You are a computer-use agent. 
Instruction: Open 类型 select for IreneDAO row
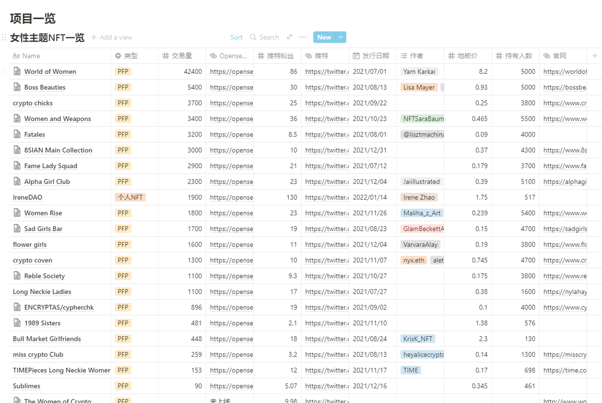point(130,197)
